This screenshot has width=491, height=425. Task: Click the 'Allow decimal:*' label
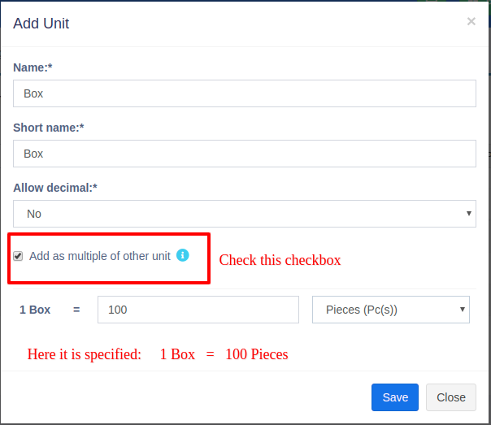tap(55, 188)
